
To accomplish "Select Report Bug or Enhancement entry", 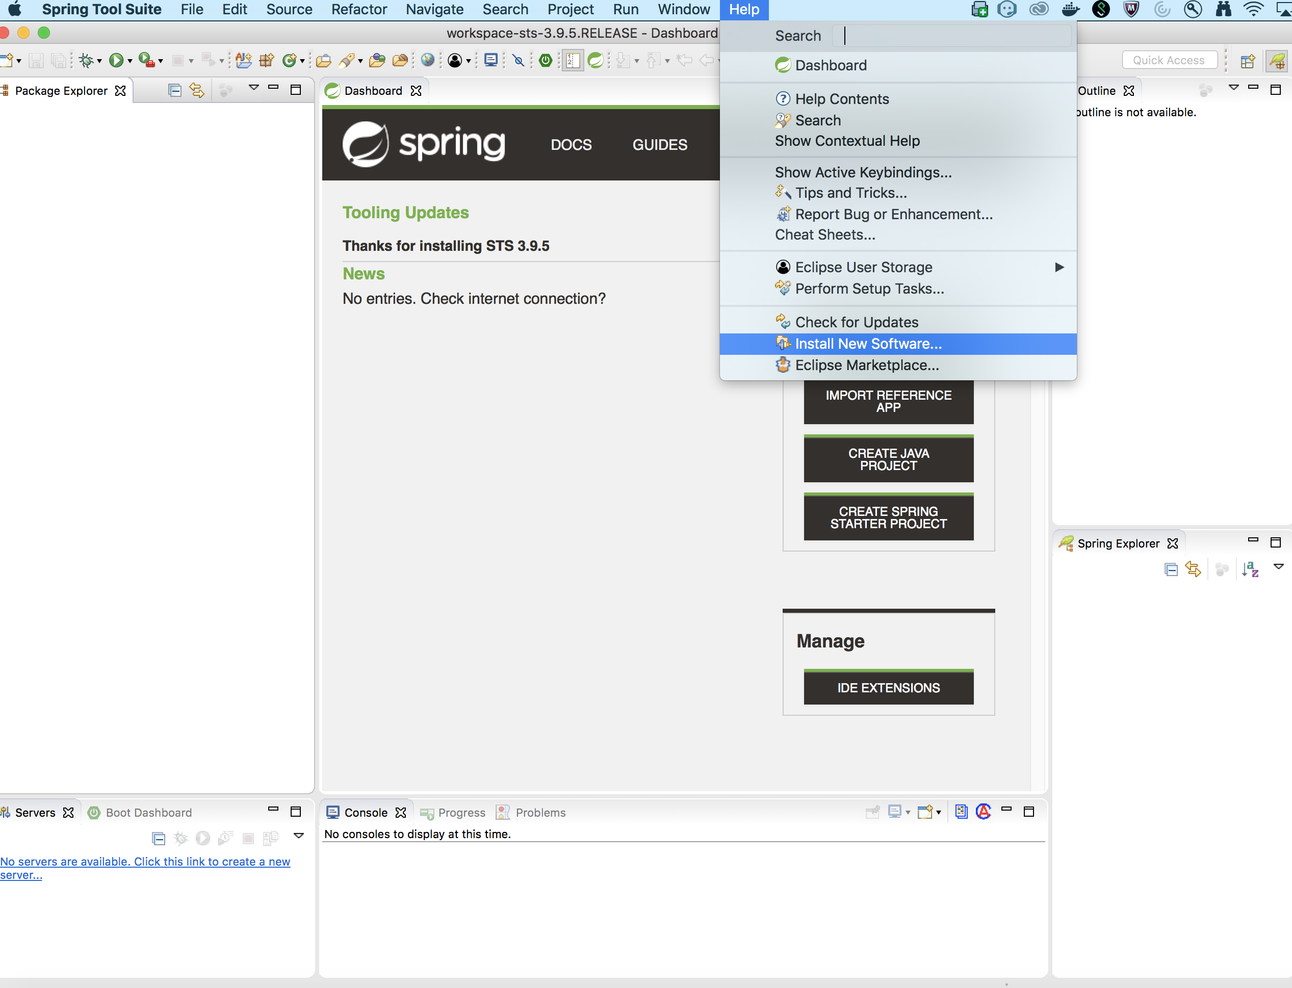I will pos(898,214).
